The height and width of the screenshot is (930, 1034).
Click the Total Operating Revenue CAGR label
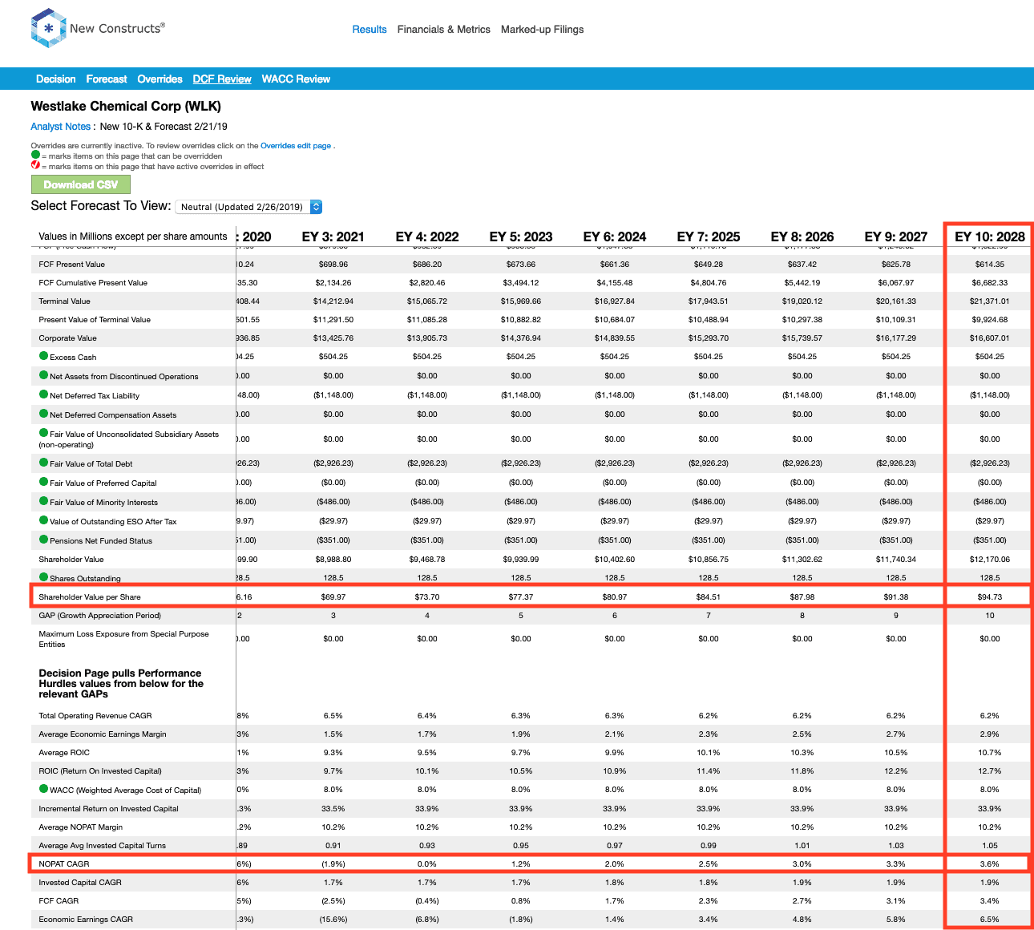click(x=95, y=716)
